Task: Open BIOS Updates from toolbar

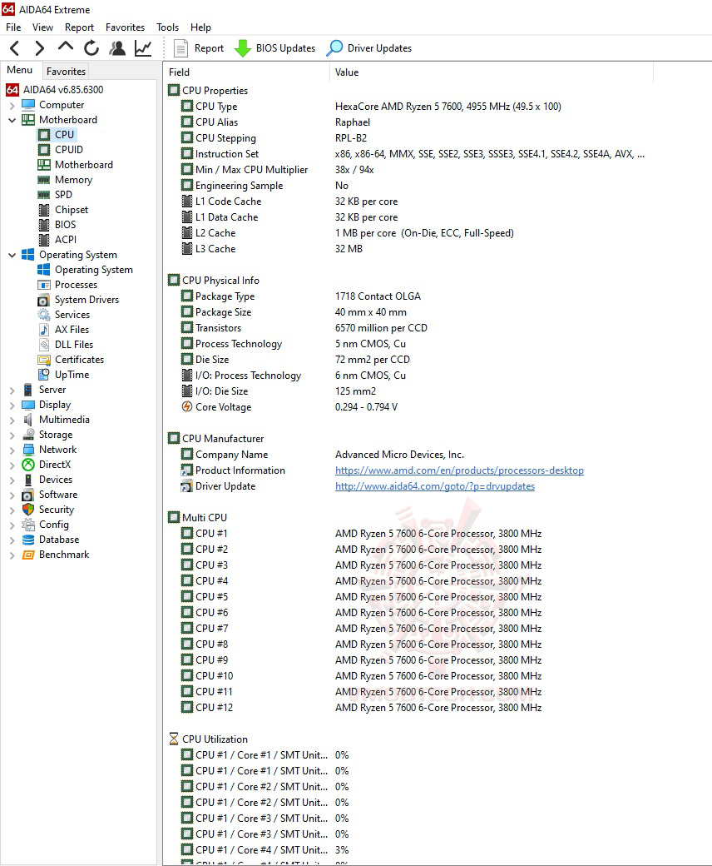Action: click(x=274, y=48)
